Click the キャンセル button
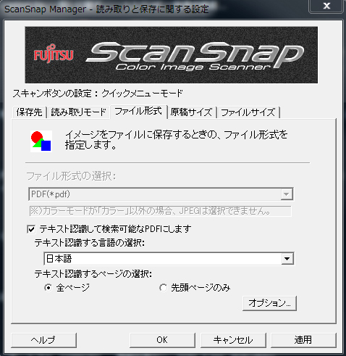The image size is (346, 356). (x=233, y=340)
